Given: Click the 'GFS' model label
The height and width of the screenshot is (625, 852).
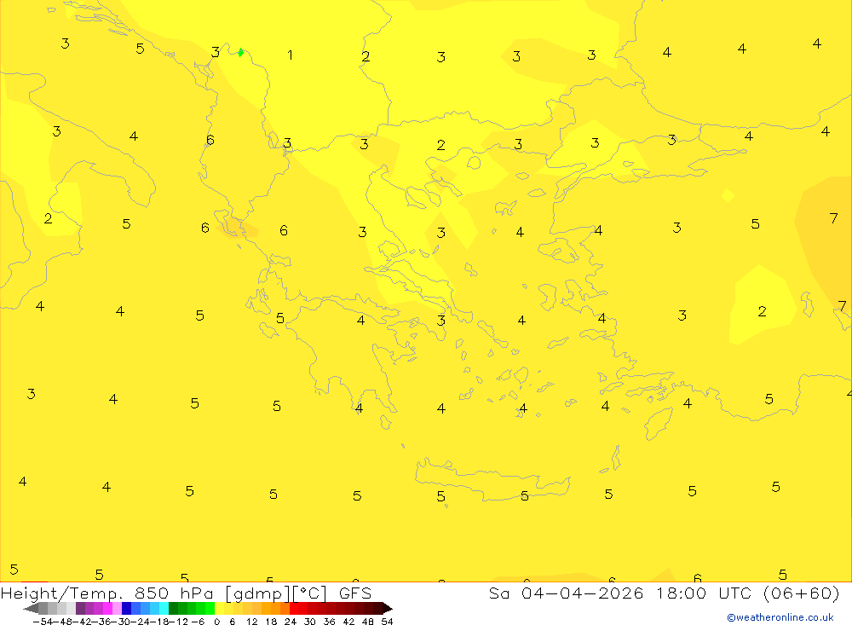Looking at the screenshot, I should tap(355, 593).
